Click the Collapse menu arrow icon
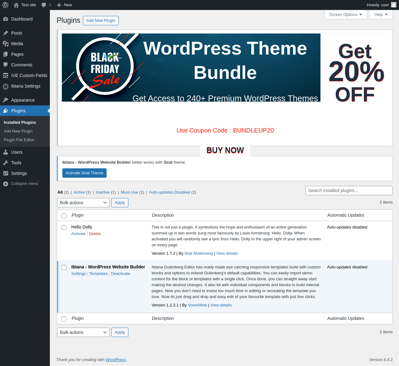The image size is (399, 366). 6,184
